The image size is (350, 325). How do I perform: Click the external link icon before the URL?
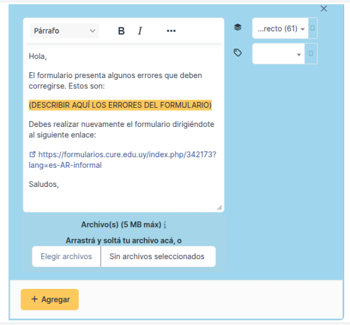[x=33, y=154]
